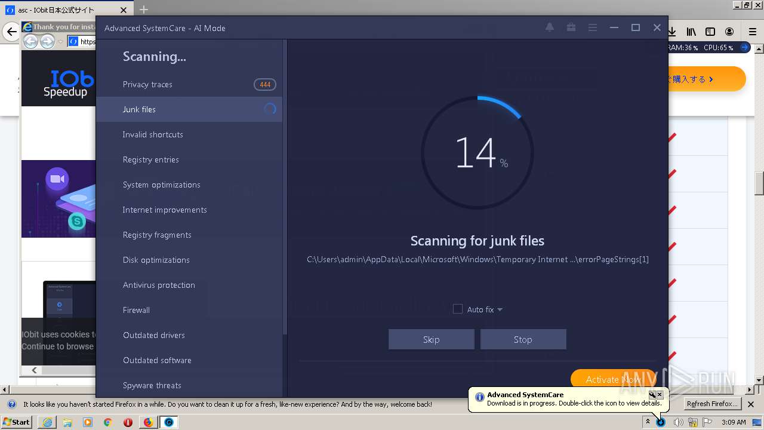Select Registry entries scan item
The width and height of the screenshot is (764, 430).
[x=189, y=159]
